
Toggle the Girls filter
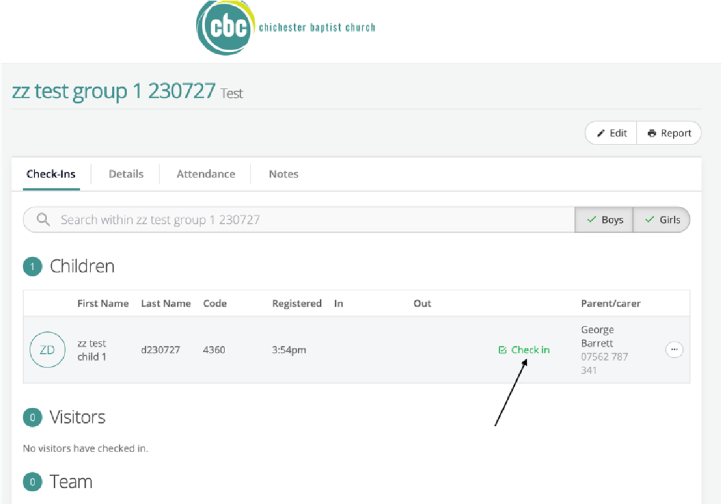point(662,219)
